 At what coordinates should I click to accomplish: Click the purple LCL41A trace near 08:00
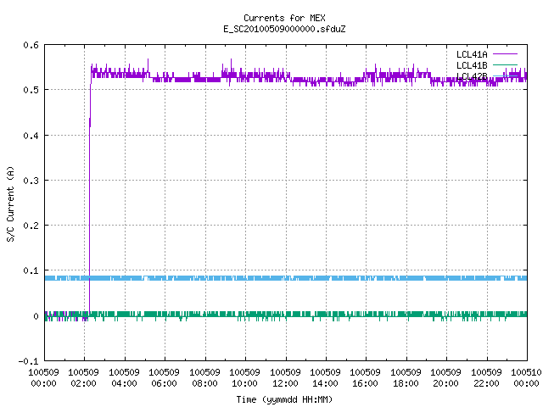[x=205, y=80]
